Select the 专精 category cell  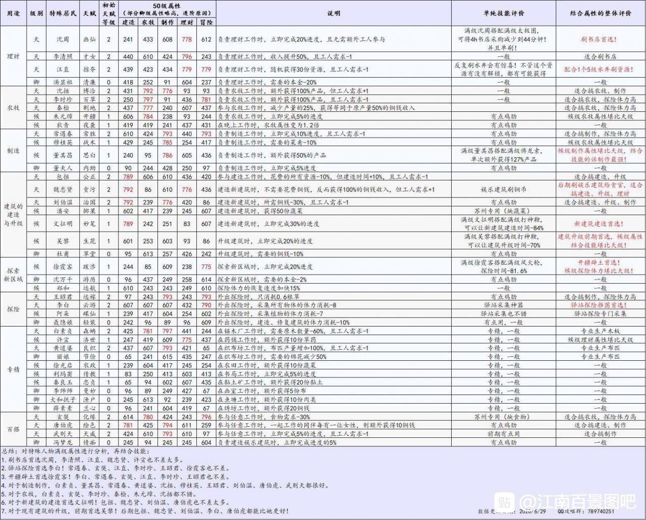14,369
